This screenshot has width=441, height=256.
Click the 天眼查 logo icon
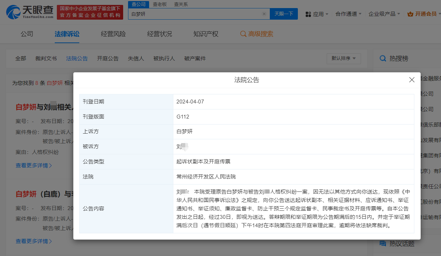[13, 12]
